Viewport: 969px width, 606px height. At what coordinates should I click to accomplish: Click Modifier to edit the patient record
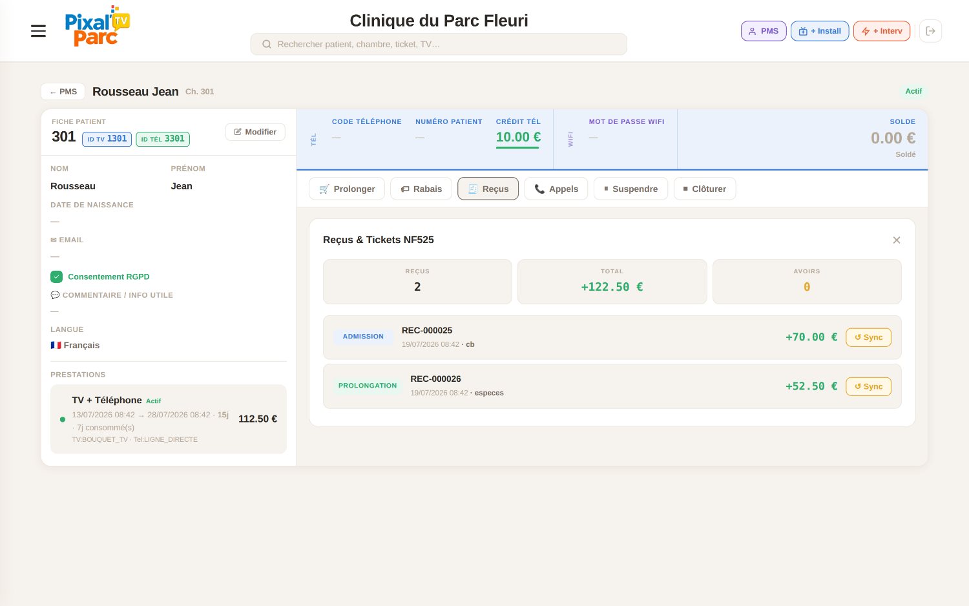click(x=255, y=132)
